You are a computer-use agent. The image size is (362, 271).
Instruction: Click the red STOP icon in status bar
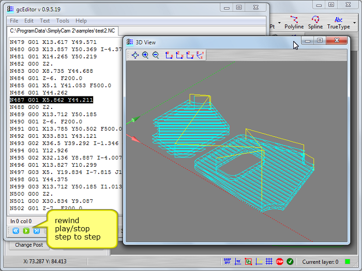point(280,262)
